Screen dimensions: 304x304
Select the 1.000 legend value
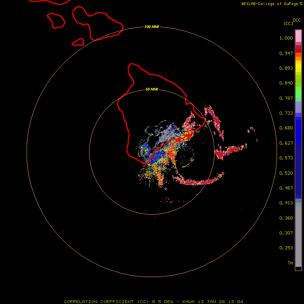tap(286, 38)
